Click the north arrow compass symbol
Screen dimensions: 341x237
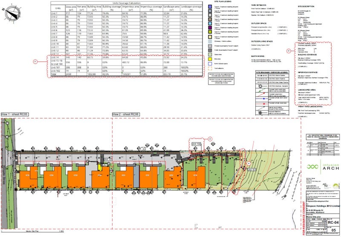pos(11,13)
